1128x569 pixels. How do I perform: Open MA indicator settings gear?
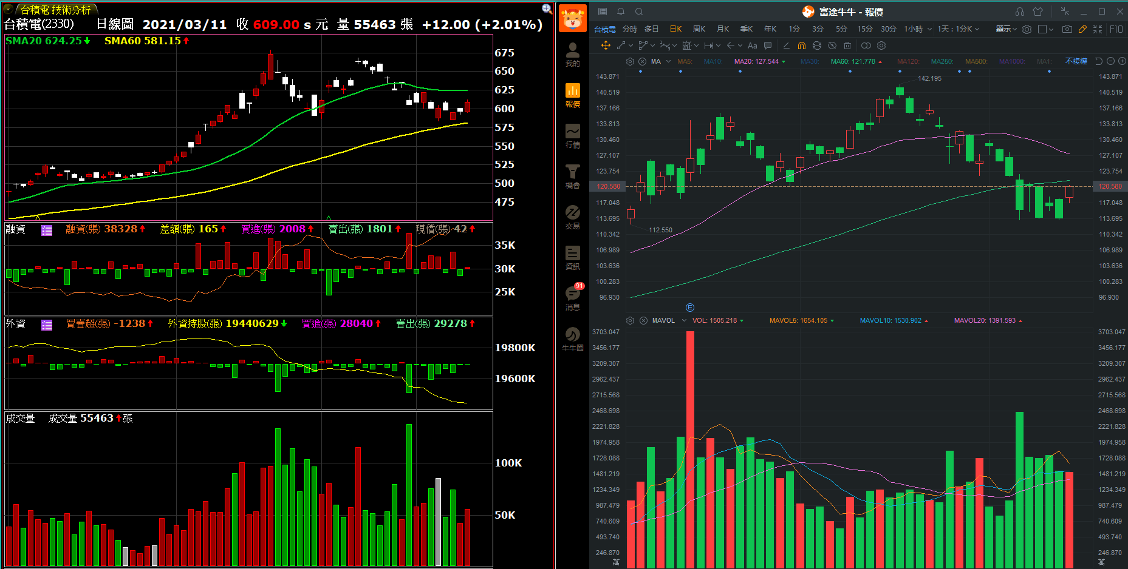(x=630, y=61)
